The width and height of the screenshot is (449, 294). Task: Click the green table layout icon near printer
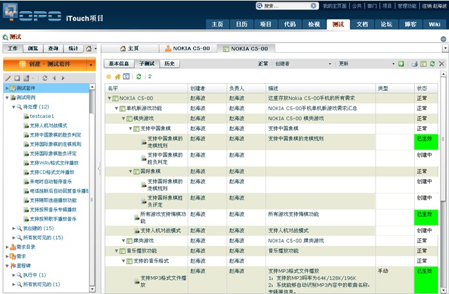[x=423, y=64]
